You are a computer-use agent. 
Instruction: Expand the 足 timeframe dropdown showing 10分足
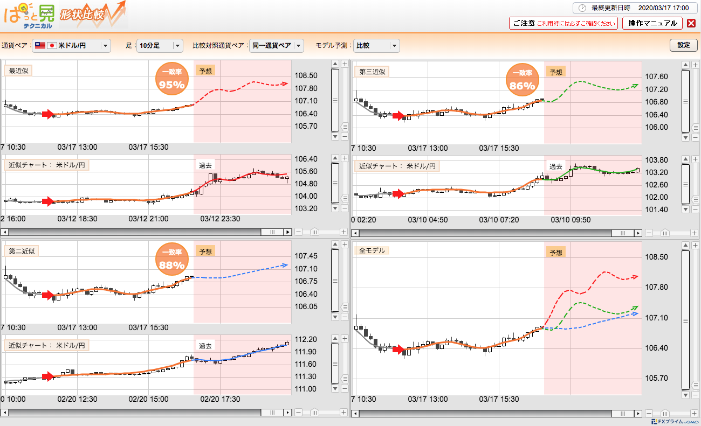click(178, 46)
